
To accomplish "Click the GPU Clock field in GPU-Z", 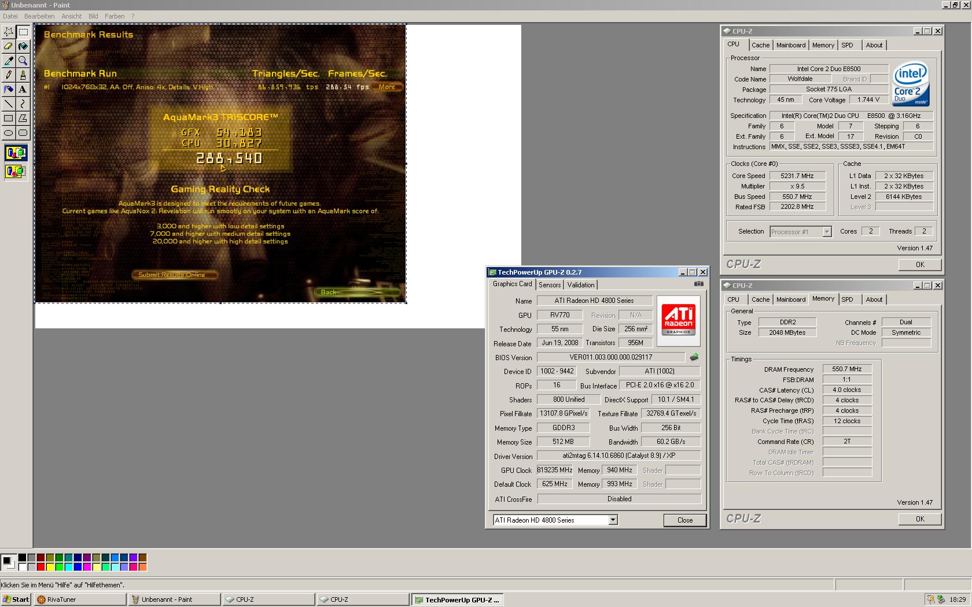I will [555, 470].
